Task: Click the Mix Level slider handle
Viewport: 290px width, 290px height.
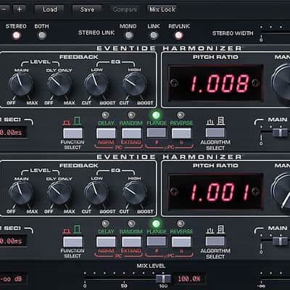Action: click(164, 278)
